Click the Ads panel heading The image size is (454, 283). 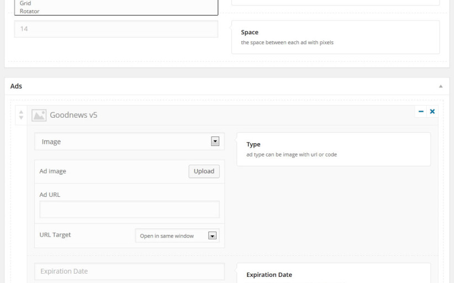[16, 86]
